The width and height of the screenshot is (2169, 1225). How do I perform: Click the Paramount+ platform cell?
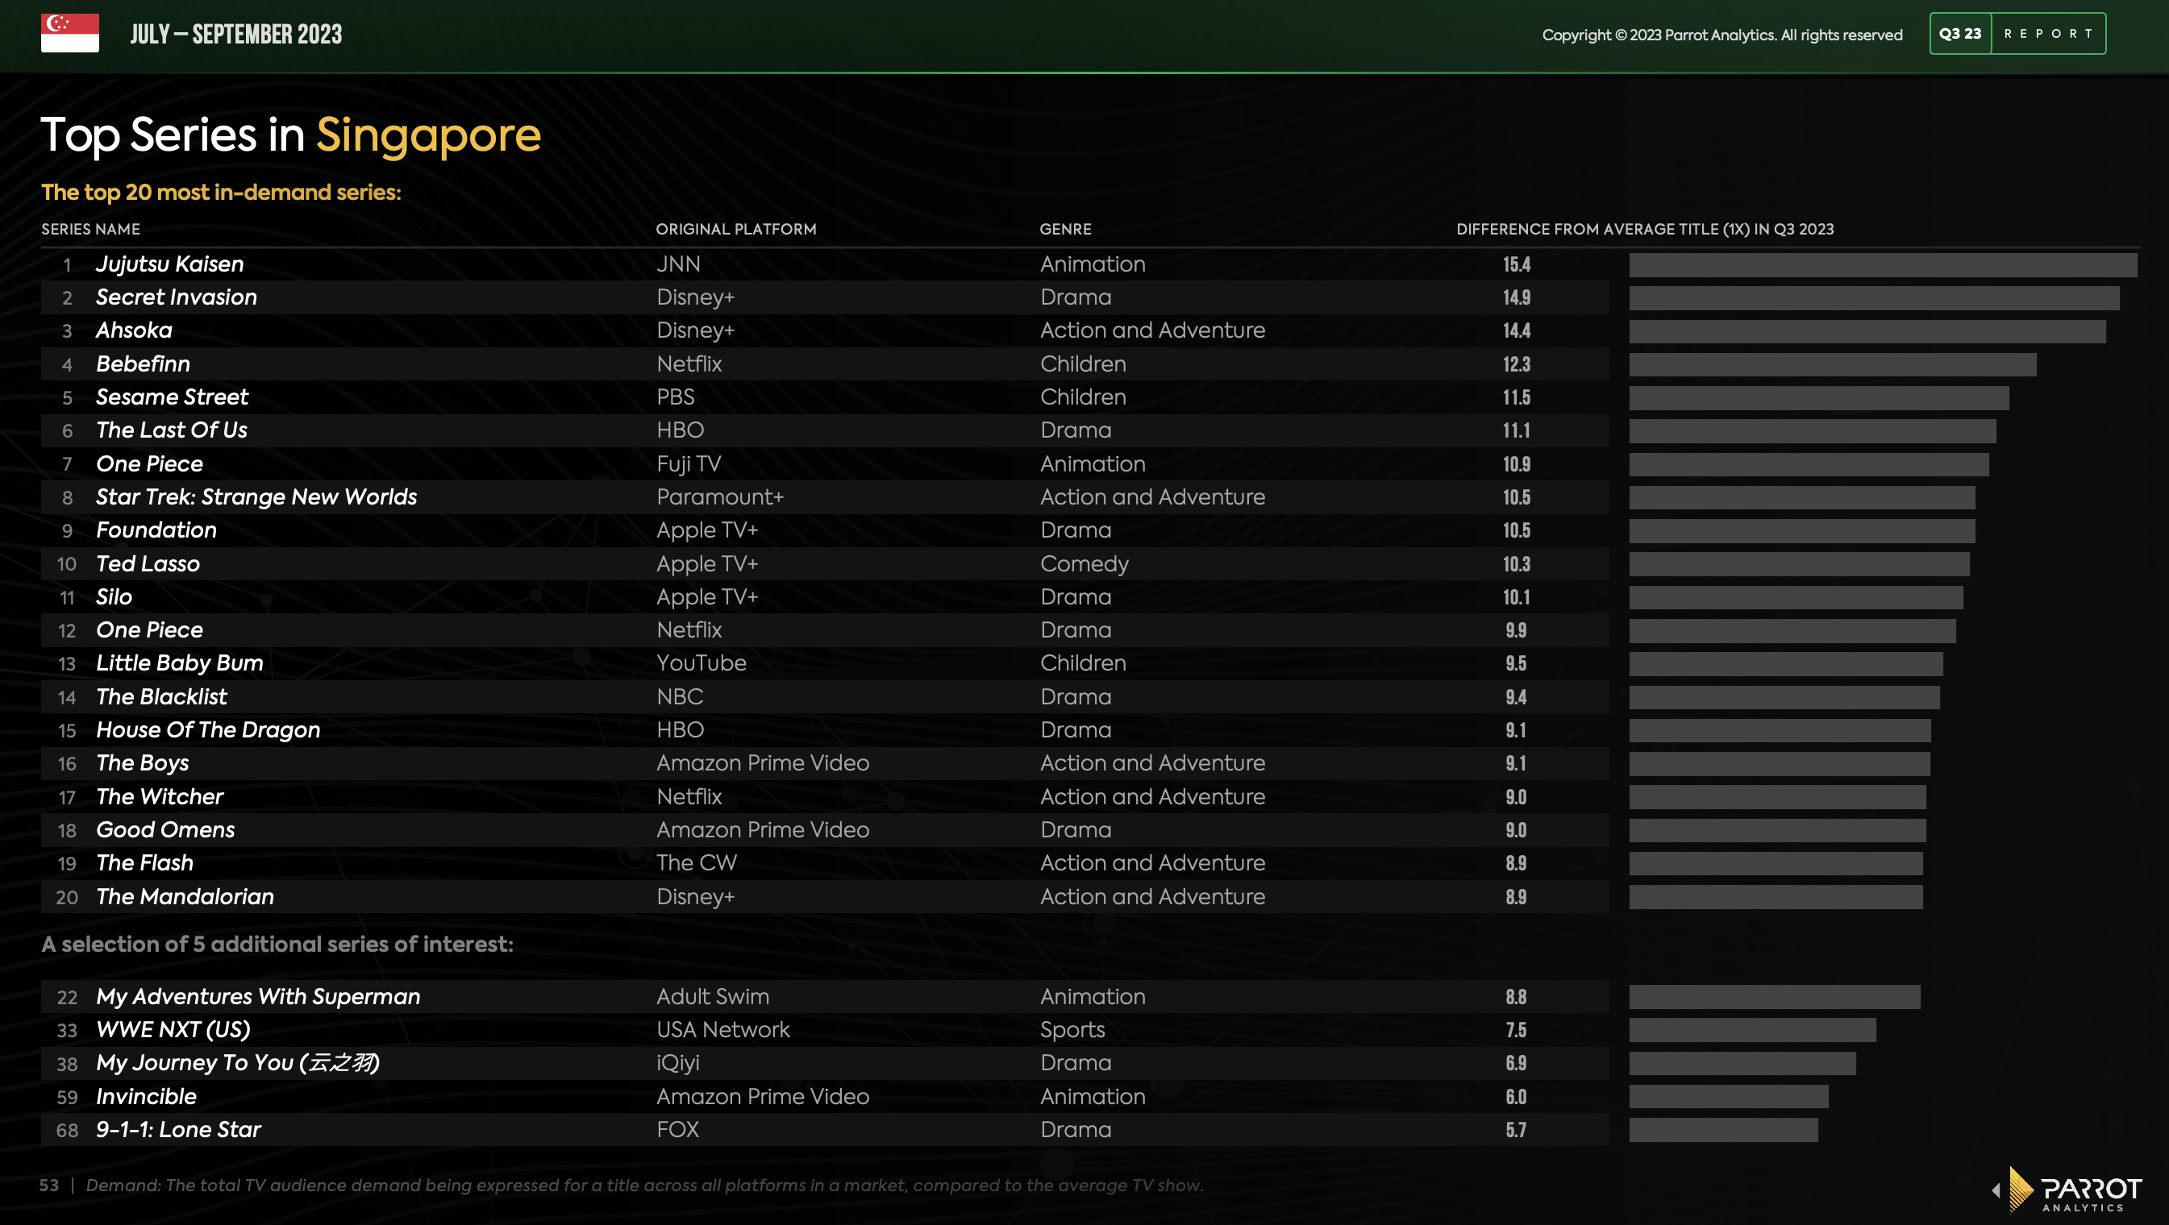click(720, 496)
